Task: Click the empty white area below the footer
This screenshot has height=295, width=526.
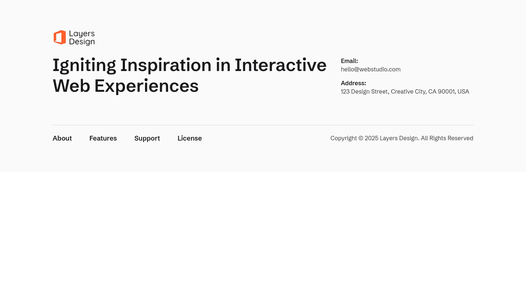Action: pos(263,233)
